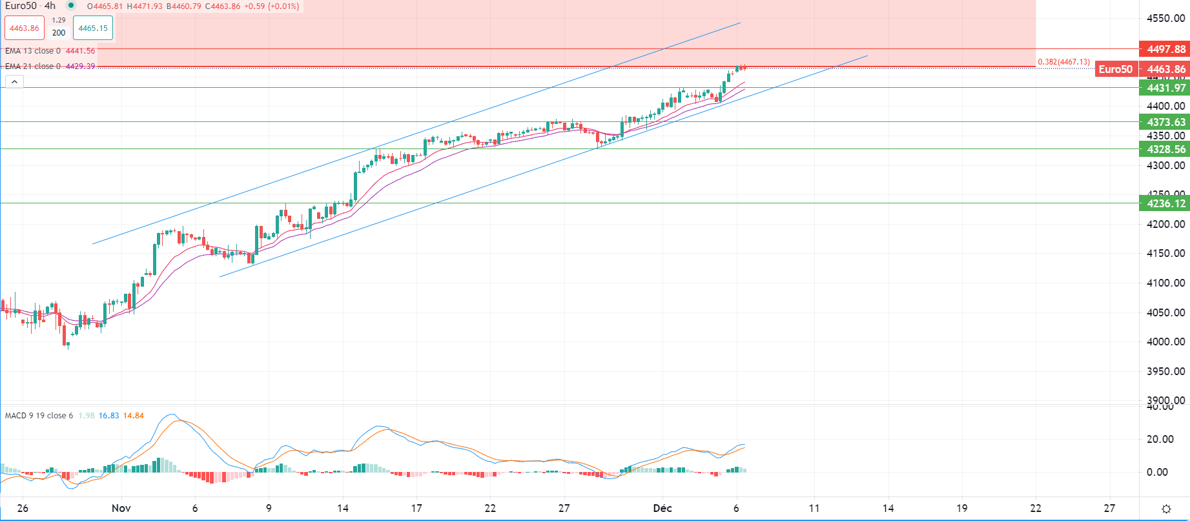1190x521 pixels.
Task: Open the Euro50 symbol title
Action: [21, 6]
